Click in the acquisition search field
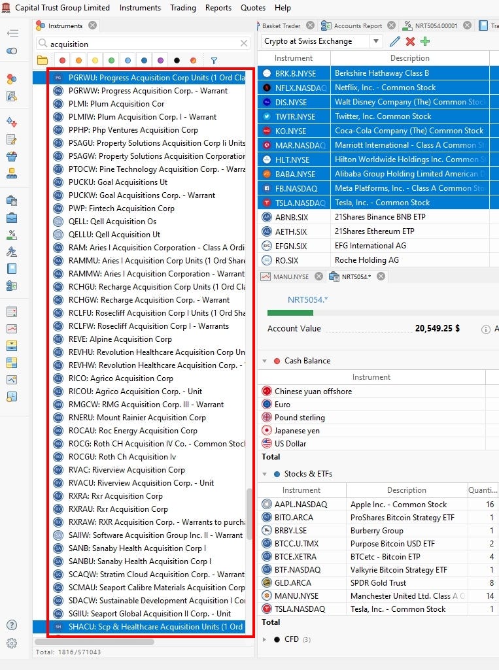The image size is (499, 670). (x=143, y=44)
